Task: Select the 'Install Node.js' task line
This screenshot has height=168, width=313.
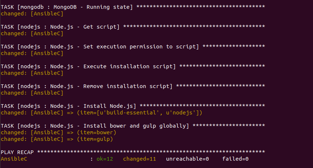Action: (x=133, y=106)
